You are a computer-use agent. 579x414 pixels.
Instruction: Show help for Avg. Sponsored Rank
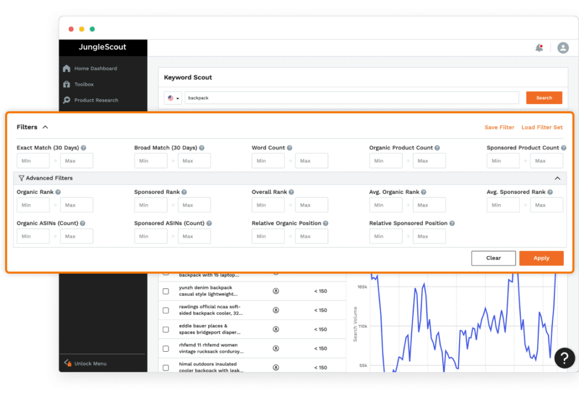point(550,192)
